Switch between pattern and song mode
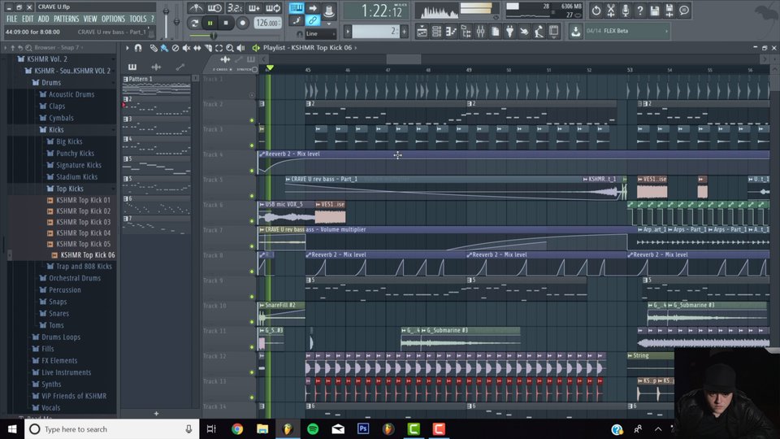The image size is (780, 439). coord(194,23)
